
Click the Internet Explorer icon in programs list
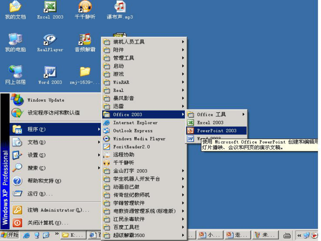tap(106, 123)
